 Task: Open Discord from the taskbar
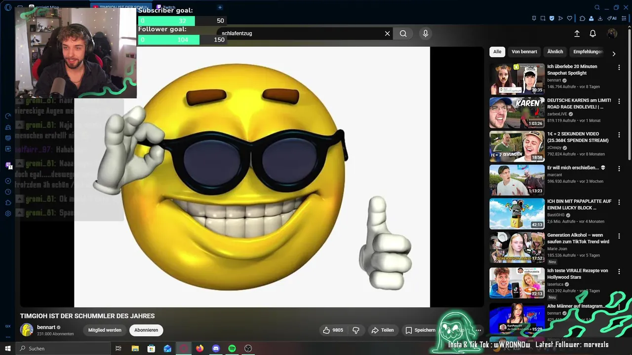point(216,349)
